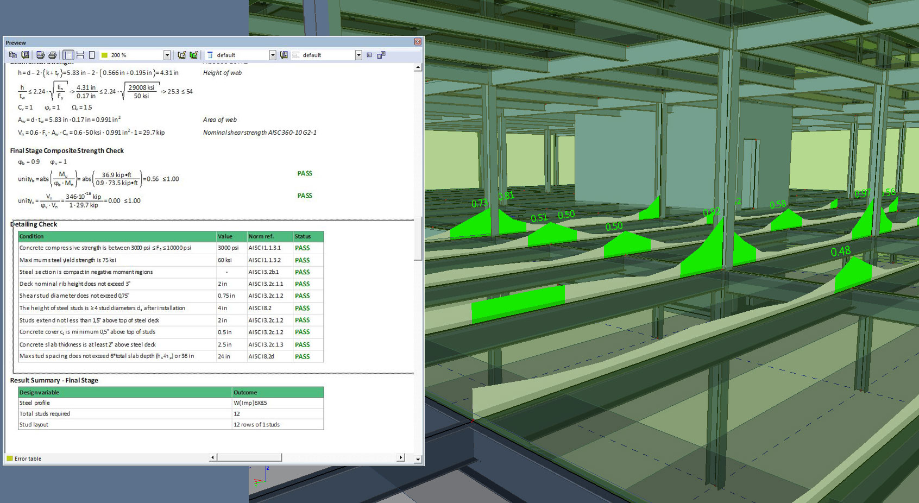
Task: Click the small grid icon after second default dropdown
Action: pos(369,55)
